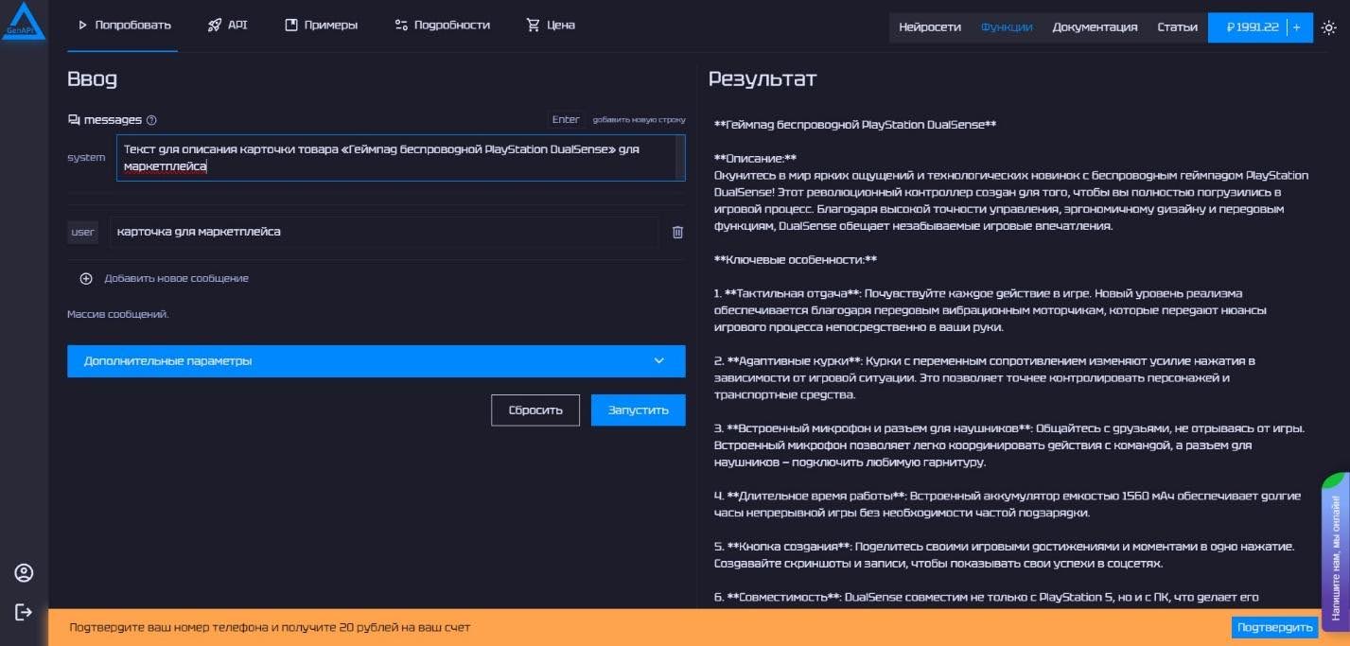1350x646 pixels.
Task: Go to Нейросети in top navigation
Action: (x=930, y=27)
